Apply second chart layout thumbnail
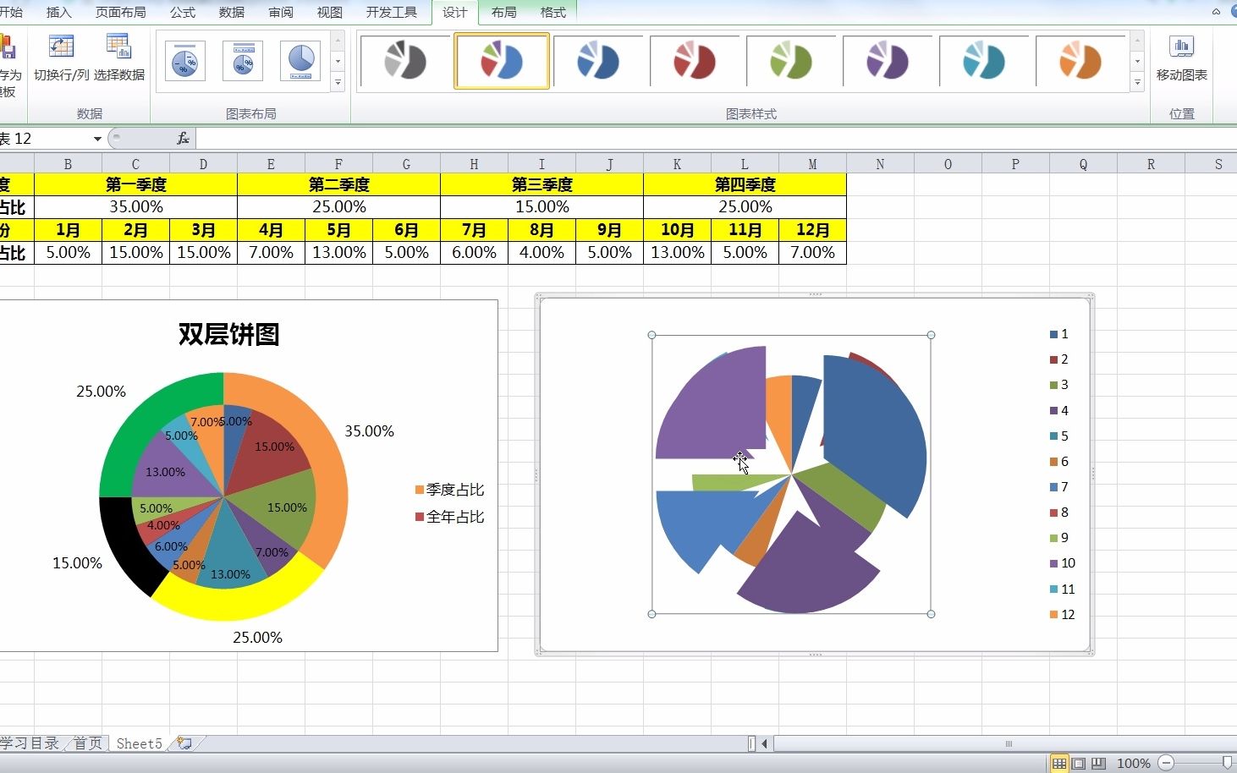 click(x=243, y=61)
